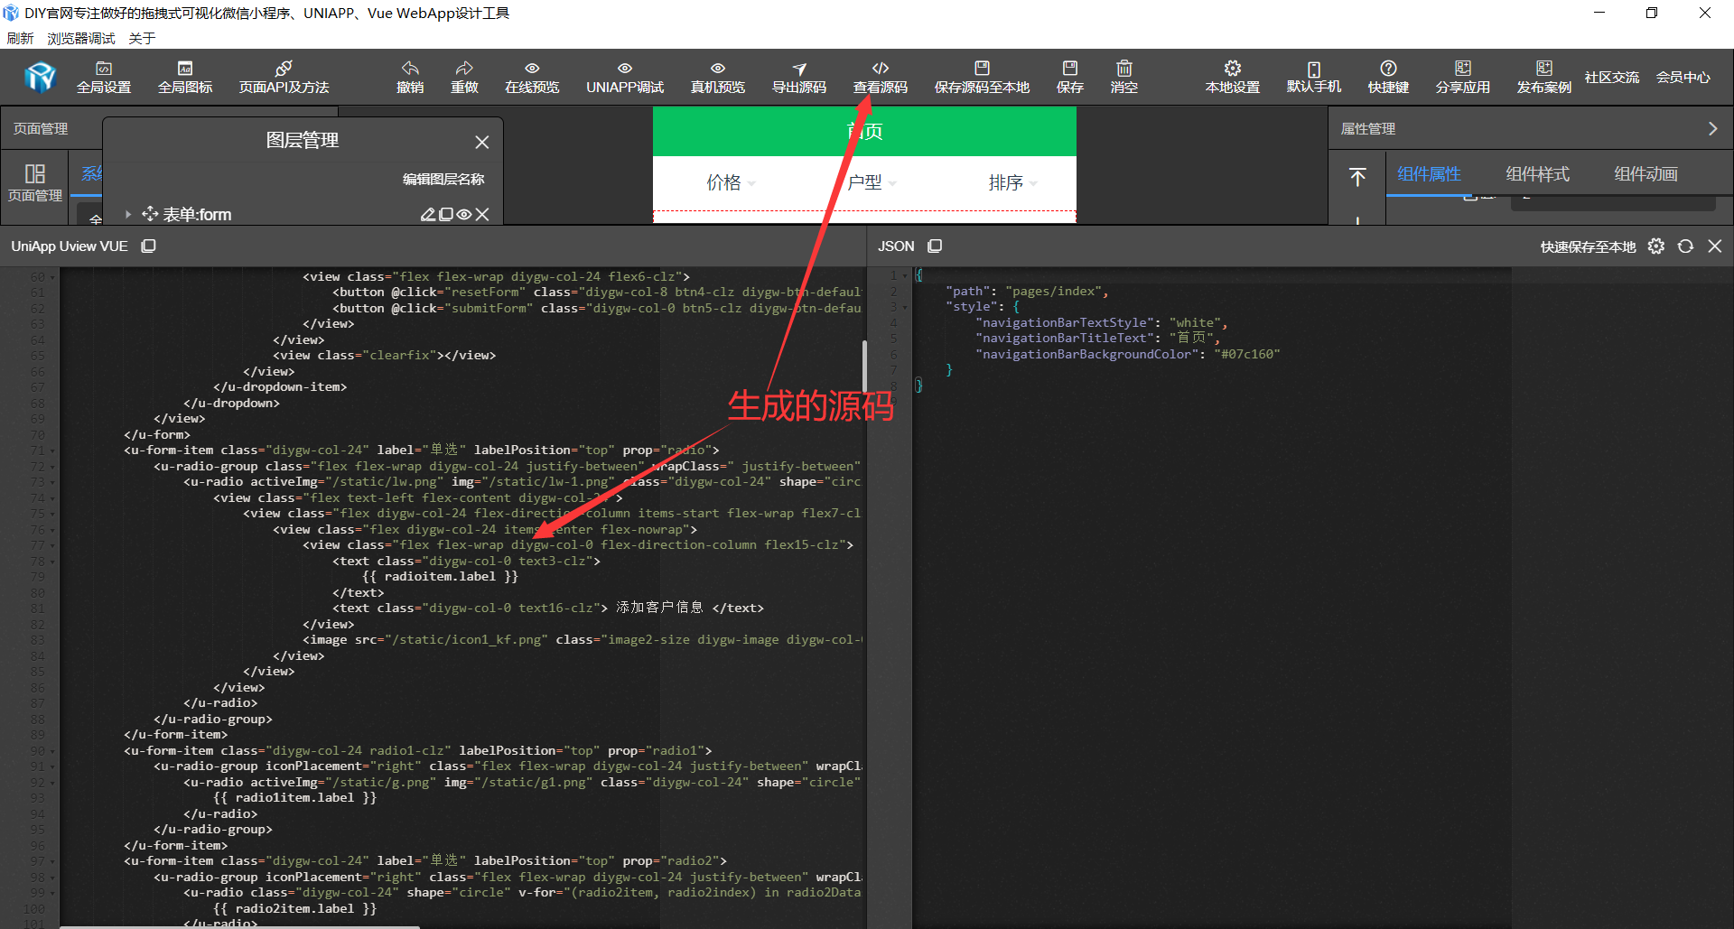This screenshot has width=1734, height=929.
Task: Expand the 表单:form layer tree
Action: click(128, 214)
